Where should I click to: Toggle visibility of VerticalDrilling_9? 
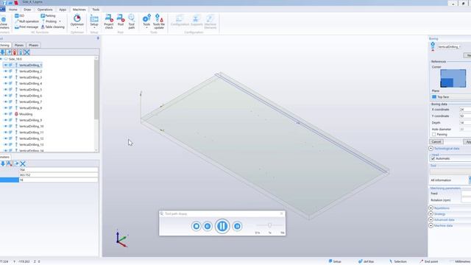coord(5,120)
